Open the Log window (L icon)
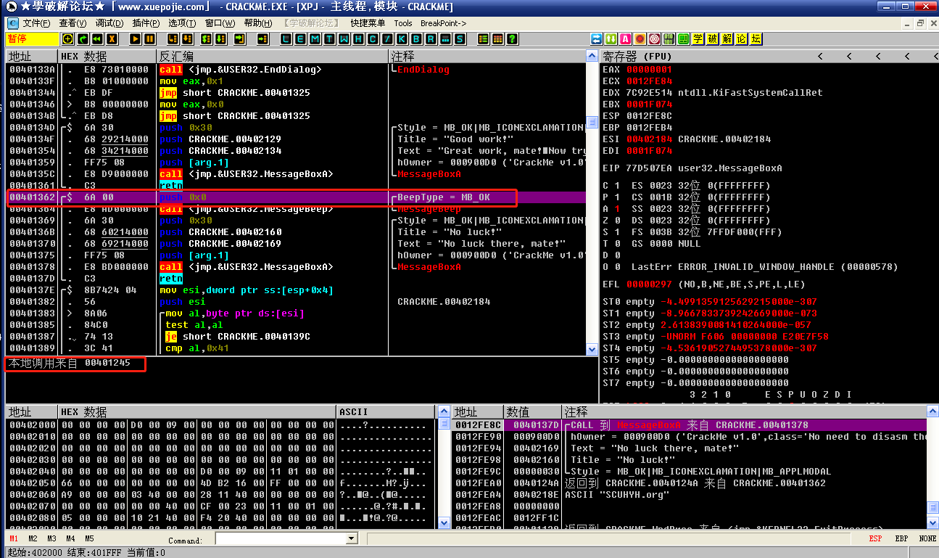The height and width of the screenshot is (558, 939). (x=286, y=38)
